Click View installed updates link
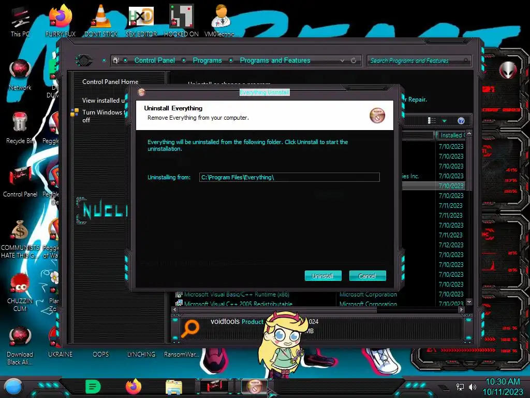Image resolution: width=530 pixels, height=398 pixels. [x=104, y=101]
